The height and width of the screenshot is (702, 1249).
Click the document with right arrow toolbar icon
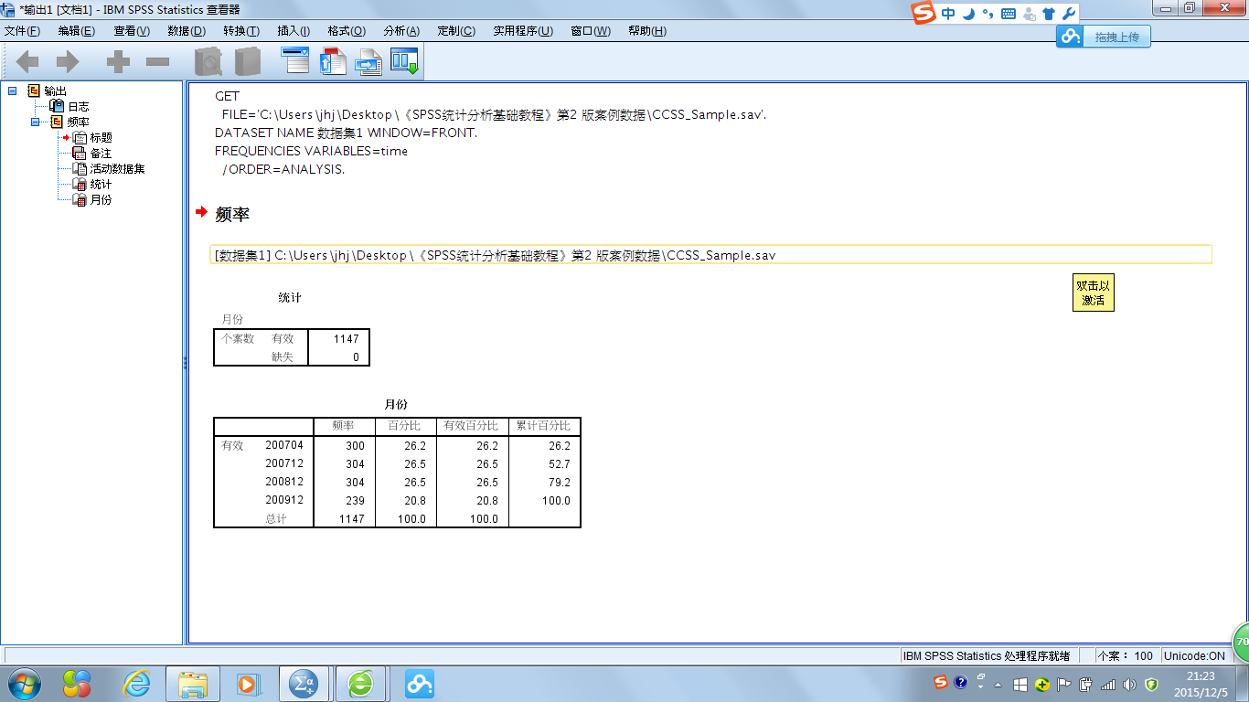[x=368, y=61]
